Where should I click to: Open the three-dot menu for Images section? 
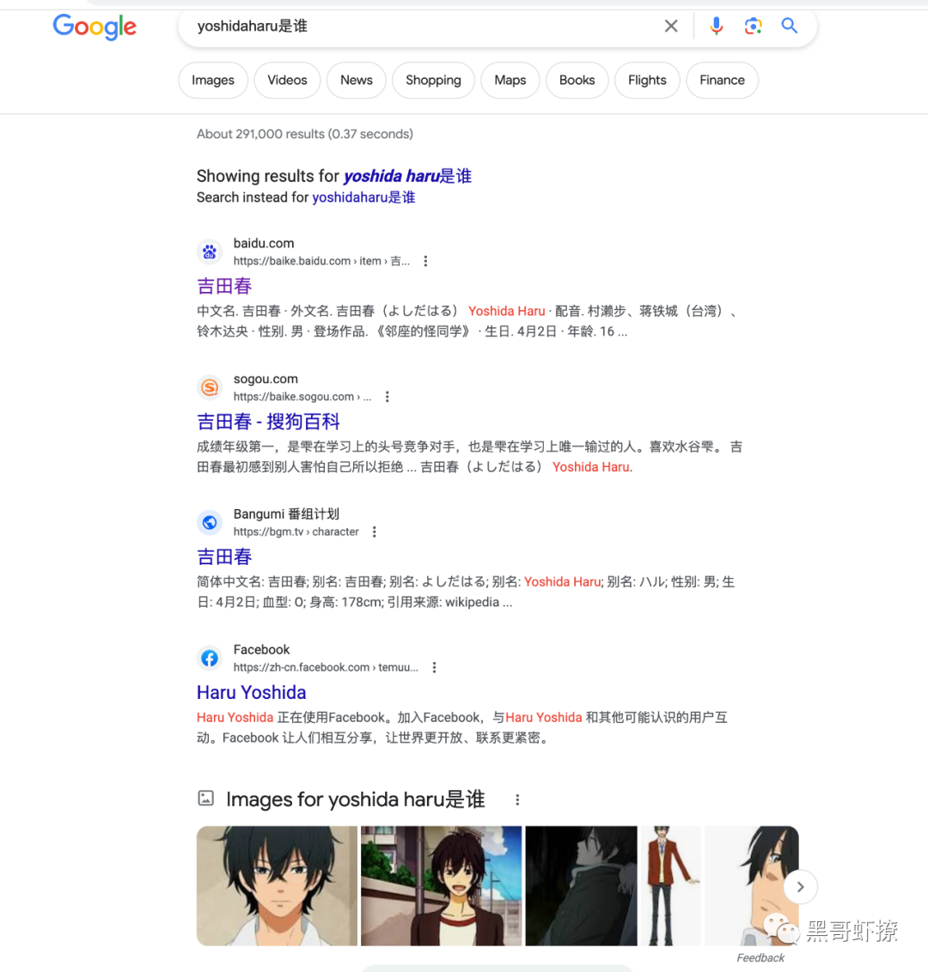tap(517, 799)
